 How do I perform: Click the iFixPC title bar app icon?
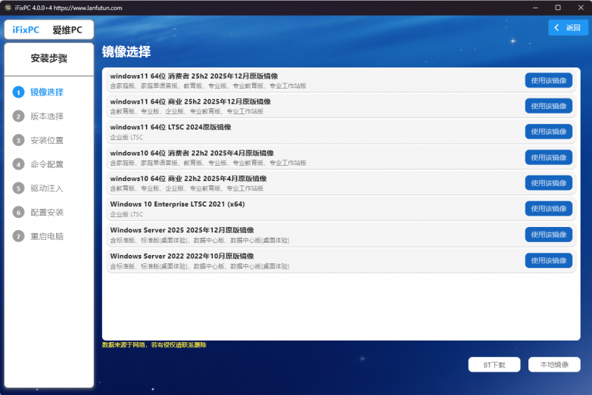8,8
